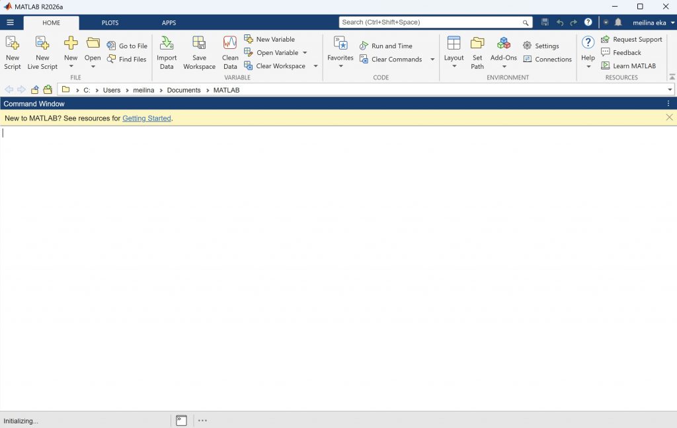Collapse the toolstrip ribbon
The image size is (677, 428).
pyautogui.click(x=672, y=77)
